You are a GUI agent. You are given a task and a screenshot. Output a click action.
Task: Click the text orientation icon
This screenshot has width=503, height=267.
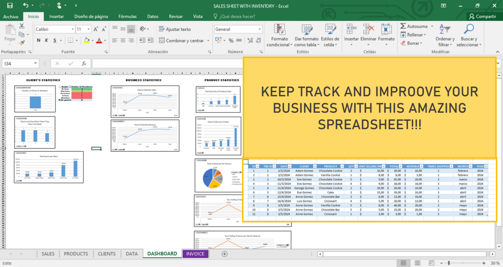(143, 29)
